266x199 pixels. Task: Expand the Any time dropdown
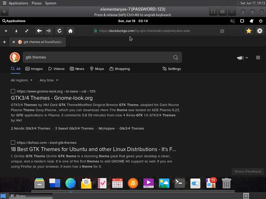pos(49,80)
